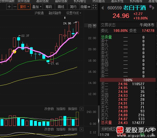Click stock code 600559

[115, 8]
